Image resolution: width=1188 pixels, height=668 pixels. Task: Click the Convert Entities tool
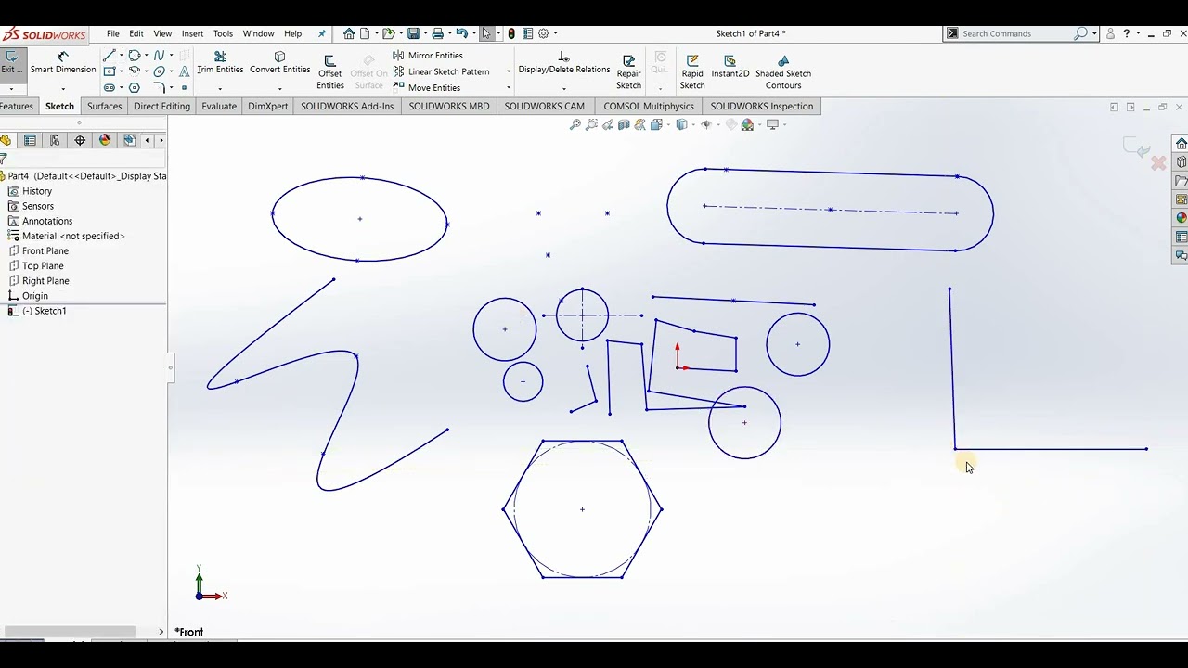tap(279, 63)
